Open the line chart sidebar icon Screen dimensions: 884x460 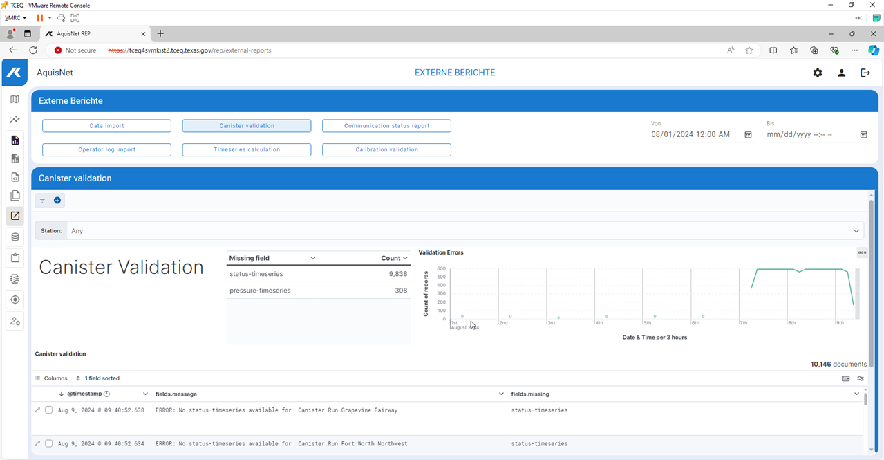pyautogui.click(x=15, y=120)
